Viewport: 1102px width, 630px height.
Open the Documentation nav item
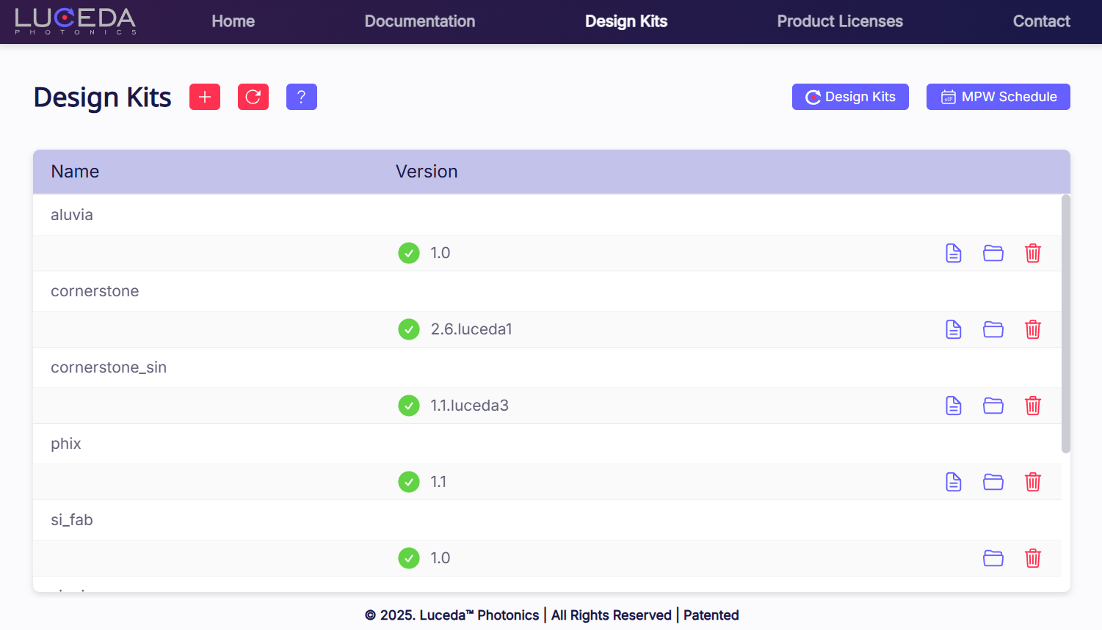(x=420, y=21)
